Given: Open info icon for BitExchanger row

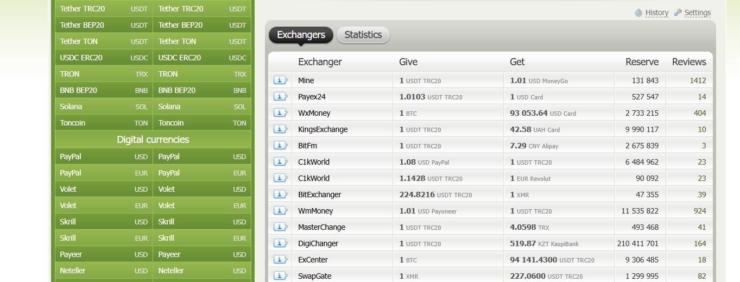Looking at the screenshot, I should tap(280, 195).
